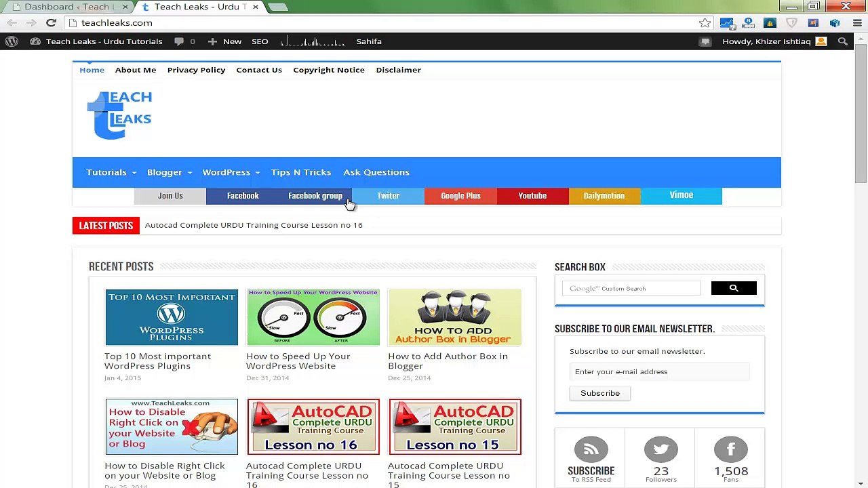Click the newsletter Subscribe button
The height and width of the screenshot is (488, 868).
(x=600, y=393)
